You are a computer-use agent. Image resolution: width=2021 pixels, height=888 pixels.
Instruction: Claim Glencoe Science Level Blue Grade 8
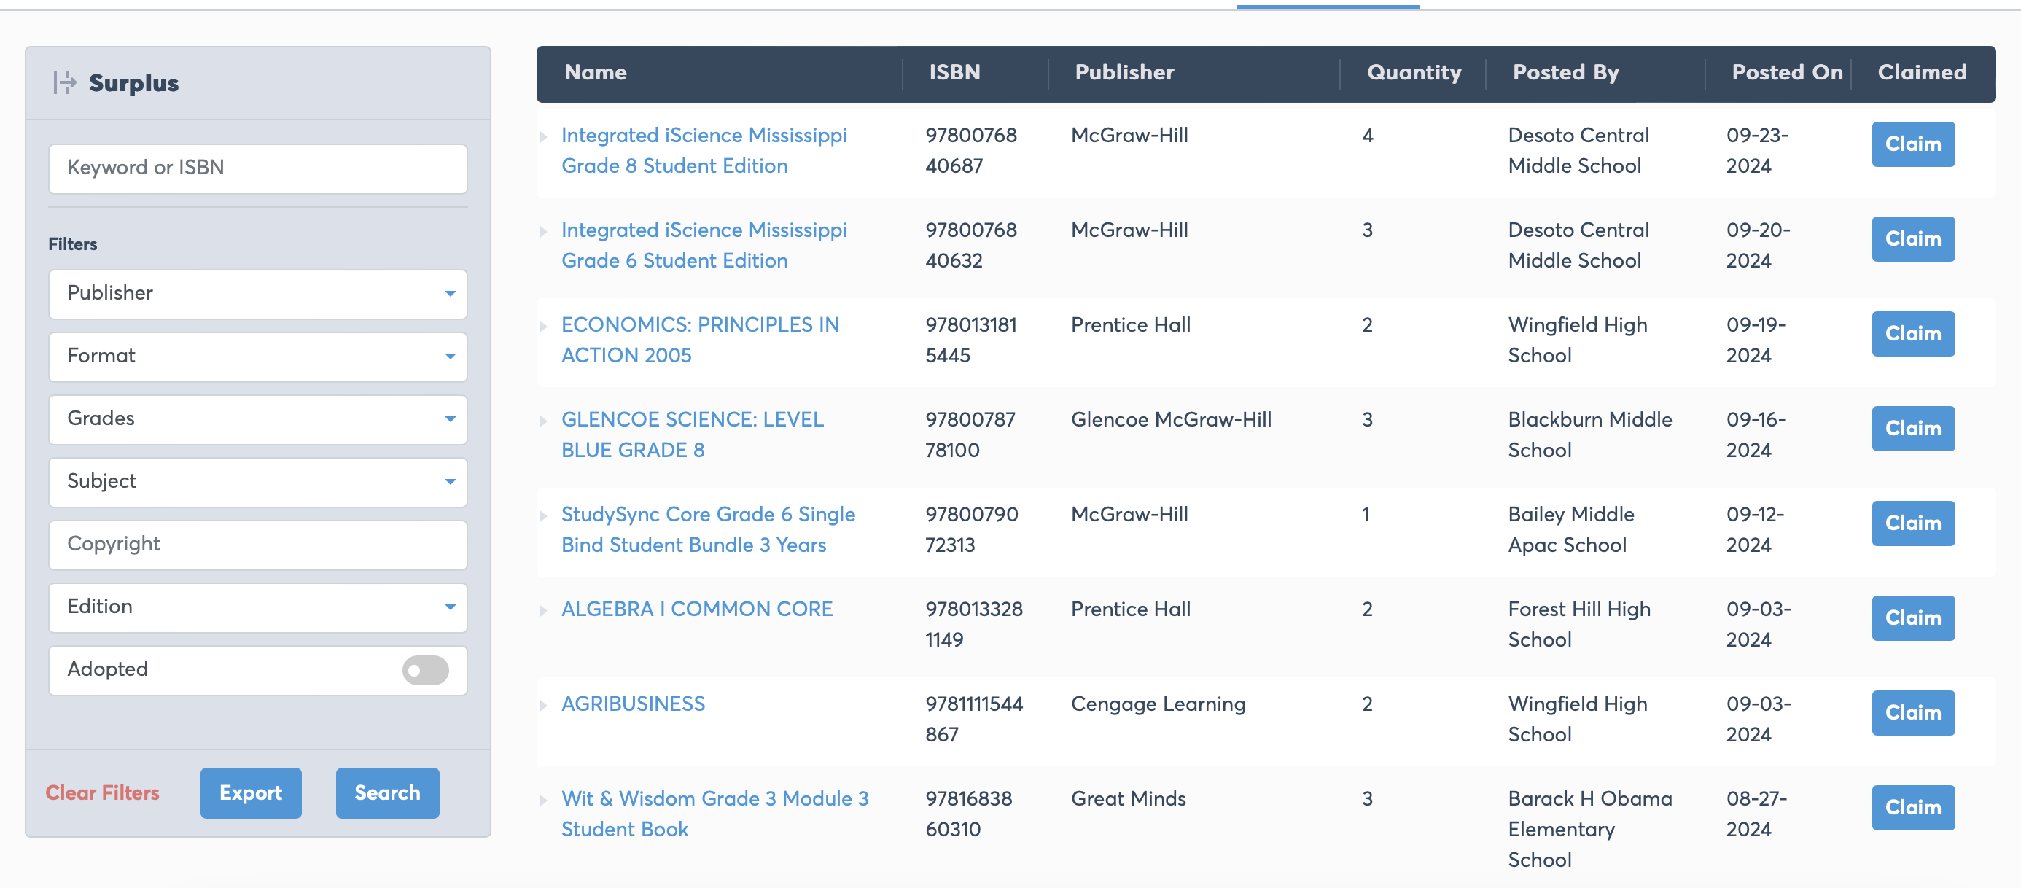pos(1913,429)
